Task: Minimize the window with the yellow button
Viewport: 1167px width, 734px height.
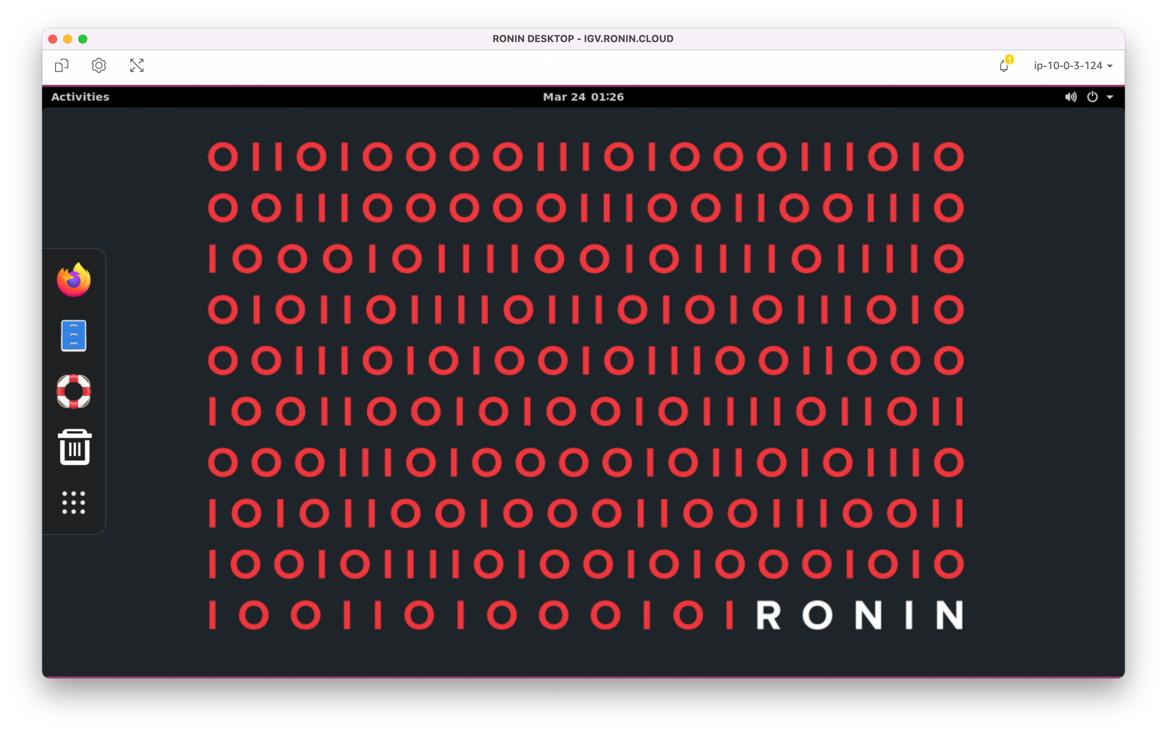Action: click(68, 39)
